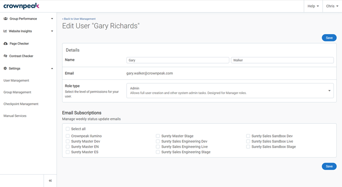Click Manage weekly status update emails text
Image resolution: width=342 pixels, height=187 pixels.
click(x=91, y=119)
